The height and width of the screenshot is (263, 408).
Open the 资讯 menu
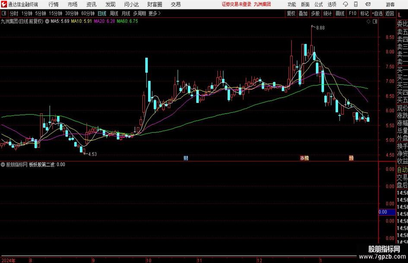point(92,4)
